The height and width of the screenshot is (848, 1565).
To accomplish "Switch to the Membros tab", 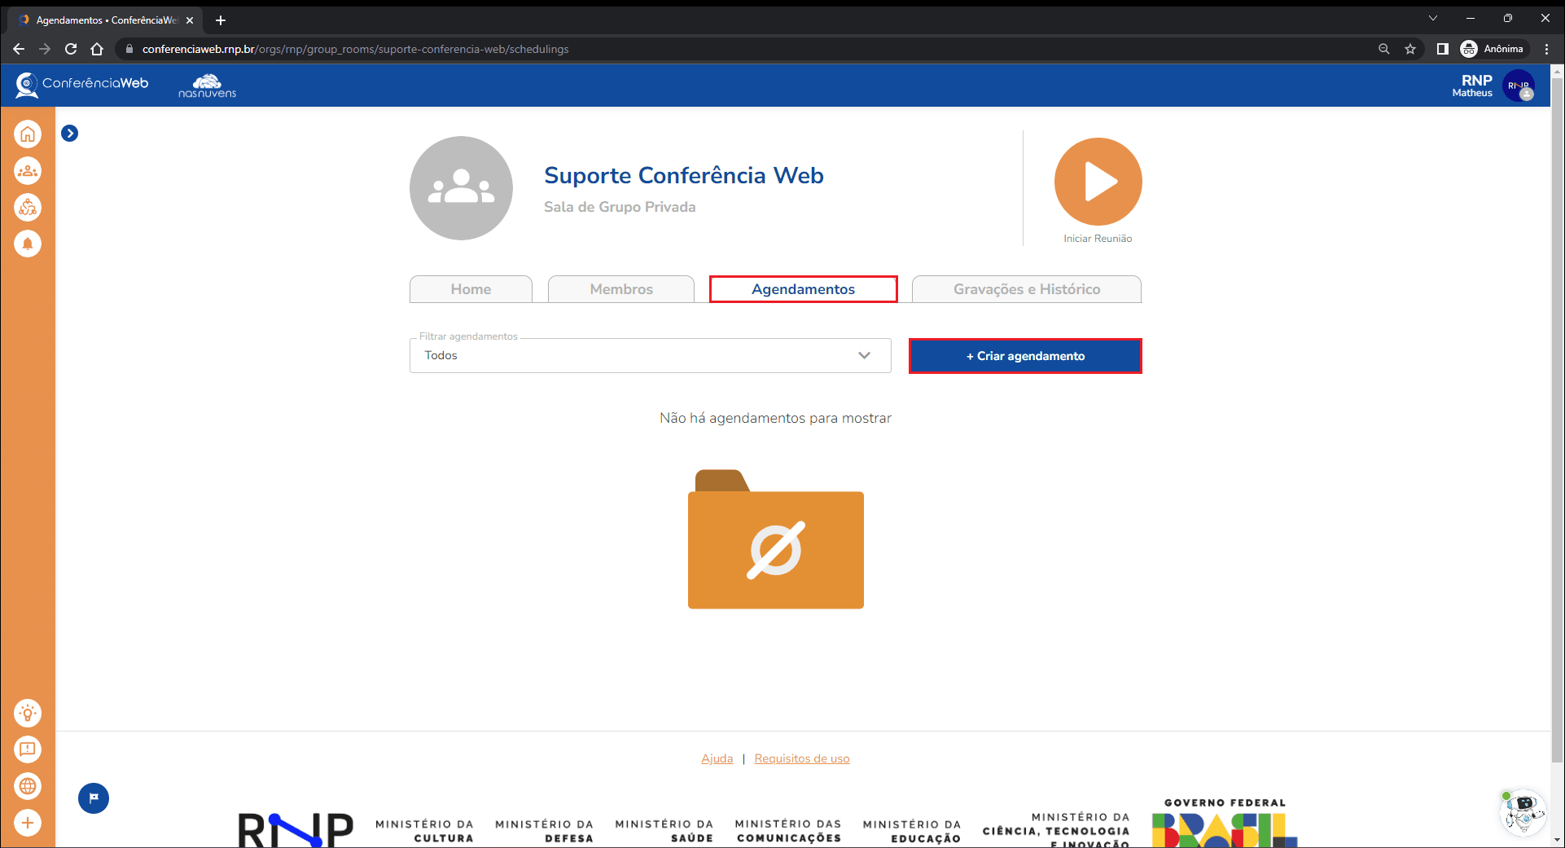I will tap(621, 289).
